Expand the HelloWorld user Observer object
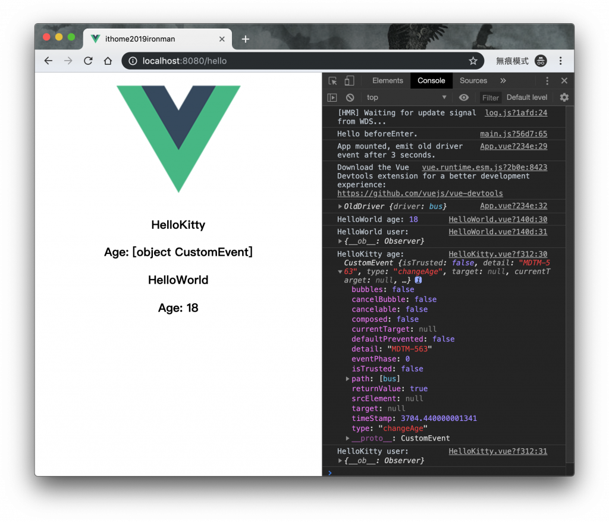The width and height of the screenshot is (609, 522). click(340, 241)
